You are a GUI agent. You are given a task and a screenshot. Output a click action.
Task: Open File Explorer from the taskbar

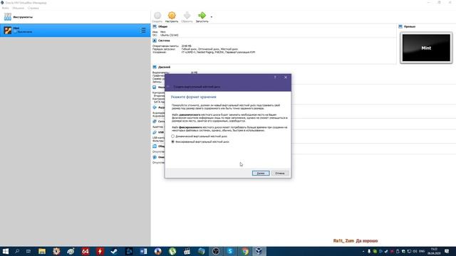click(x=42, y=251)
